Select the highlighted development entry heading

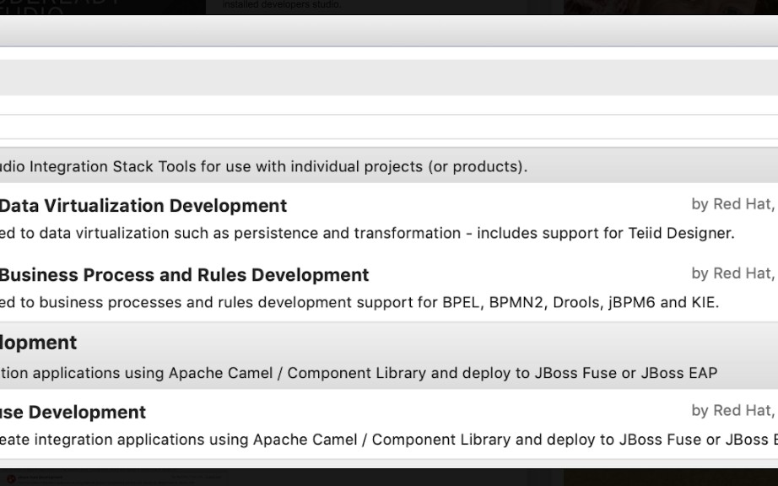coord(39,343)
